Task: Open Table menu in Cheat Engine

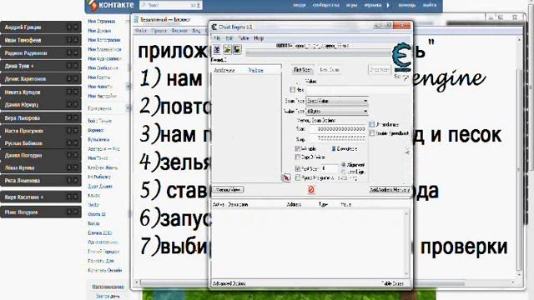Action: coord(244,38)
